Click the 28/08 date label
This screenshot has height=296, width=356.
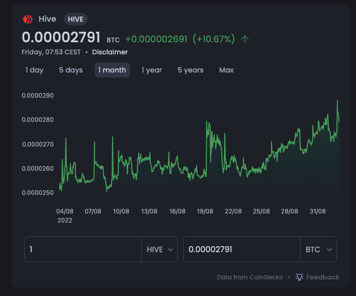tap(290, 211)
